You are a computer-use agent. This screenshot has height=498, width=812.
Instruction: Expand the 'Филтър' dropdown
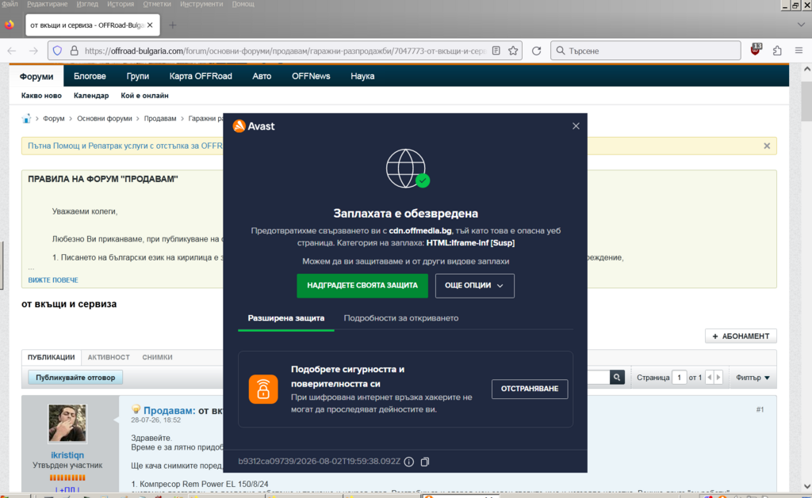[x=753, y=378]
